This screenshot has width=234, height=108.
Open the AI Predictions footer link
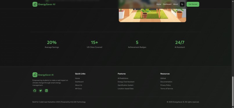point(123,78)
